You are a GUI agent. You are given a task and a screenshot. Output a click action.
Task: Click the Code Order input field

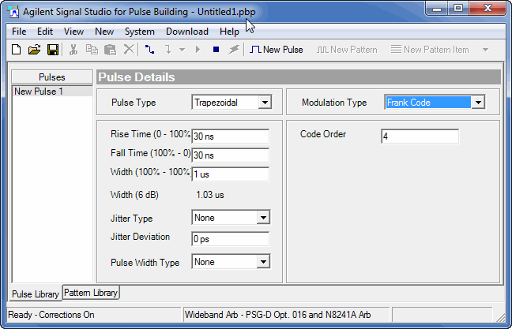click(x=420, y=136)
